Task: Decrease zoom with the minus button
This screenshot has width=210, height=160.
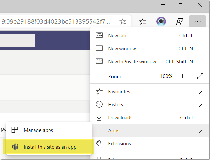Action: point(150,76)
